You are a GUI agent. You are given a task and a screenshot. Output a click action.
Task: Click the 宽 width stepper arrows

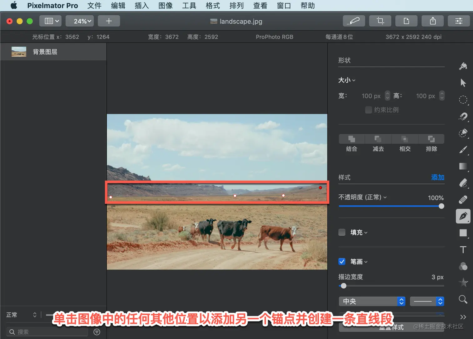(x=387, y=95)
